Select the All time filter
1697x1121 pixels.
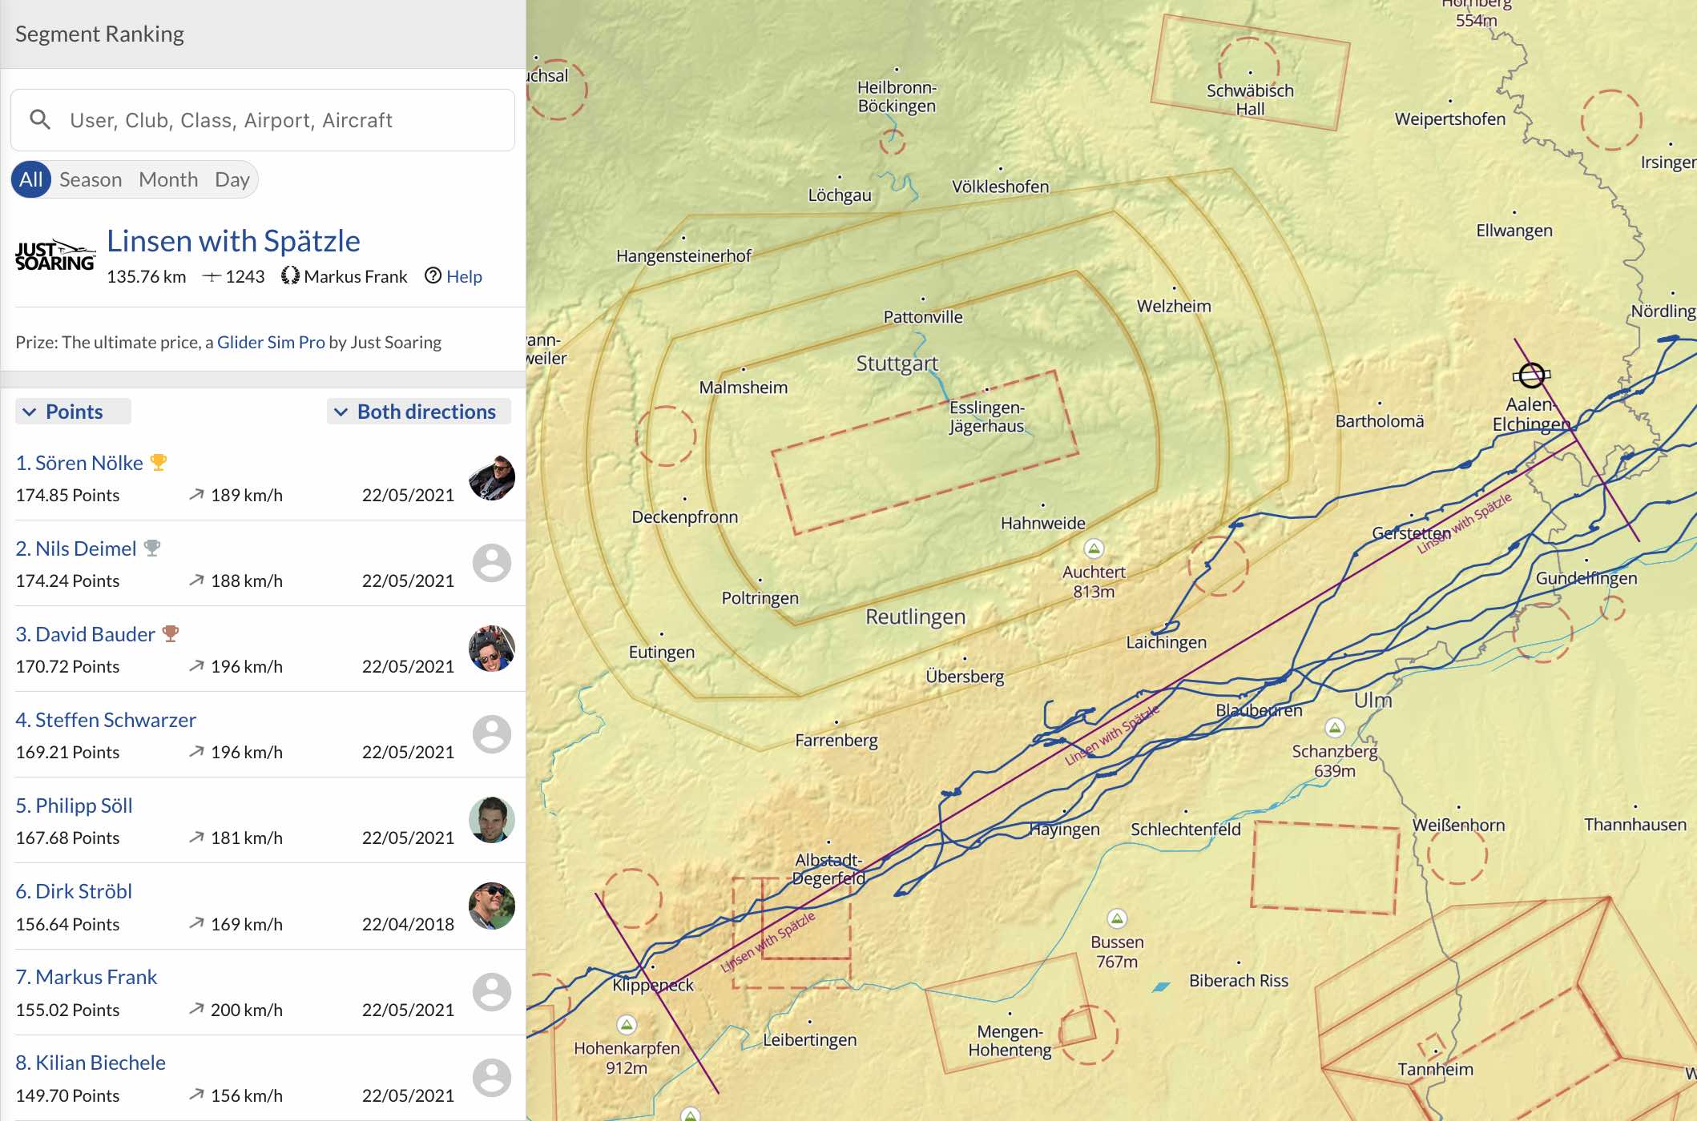click(31, 179)
